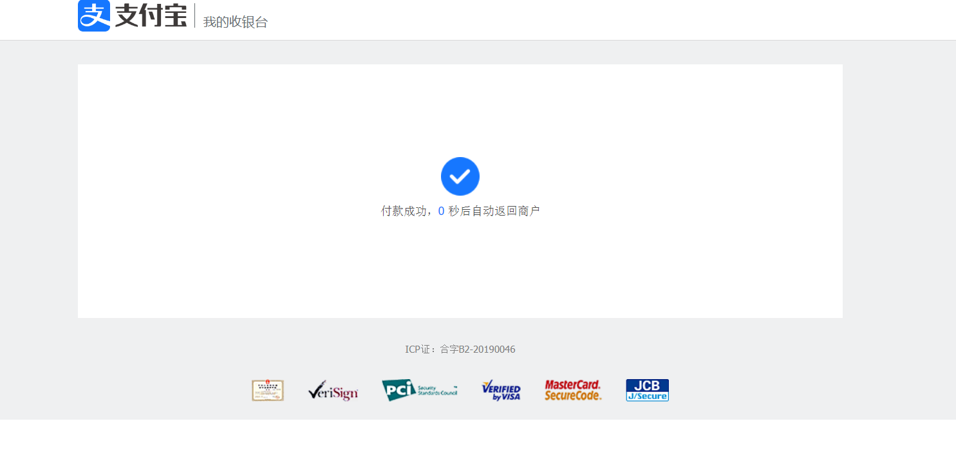956x457 pixels.
Task: Click the 秒后自动返回商户 text
Action: click(x=494, y=211)
